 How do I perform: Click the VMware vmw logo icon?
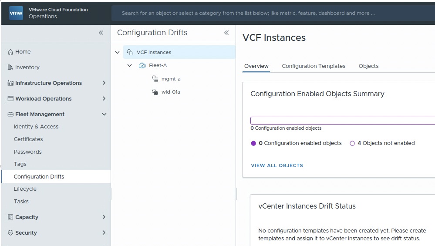16,13
